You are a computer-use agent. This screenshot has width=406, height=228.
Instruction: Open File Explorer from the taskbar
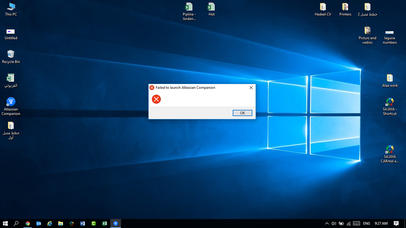(61, 224)
